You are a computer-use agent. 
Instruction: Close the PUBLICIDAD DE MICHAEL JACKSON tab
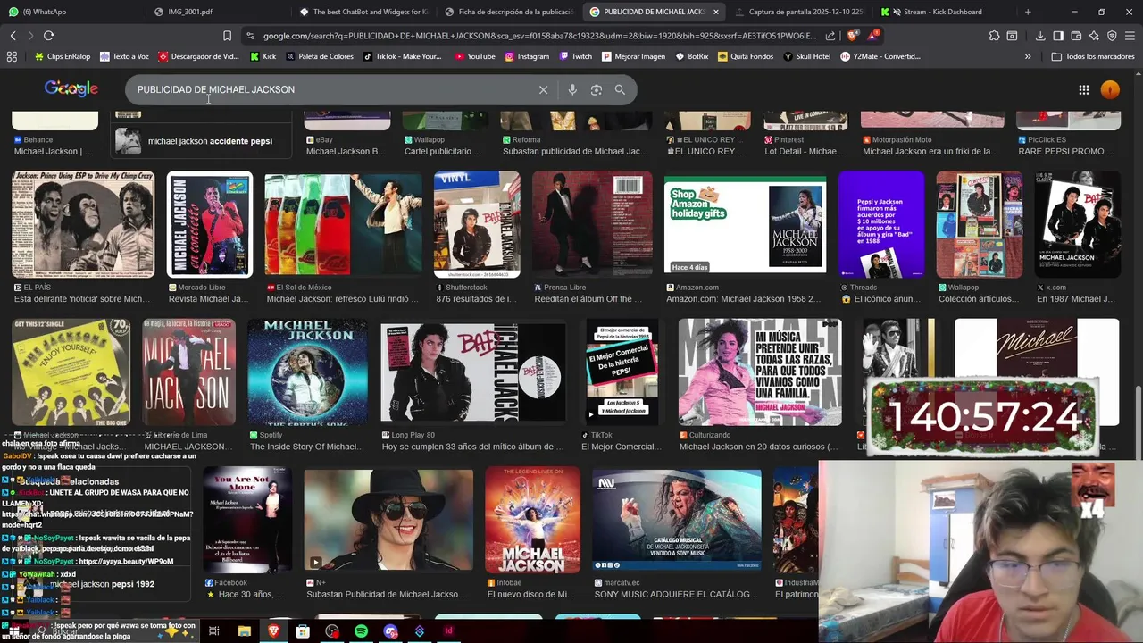[x=715, y=12]
